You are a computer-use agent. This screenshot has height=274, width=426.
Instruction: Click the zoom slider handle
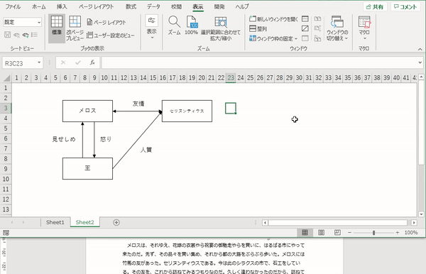(x=373, y=233)
